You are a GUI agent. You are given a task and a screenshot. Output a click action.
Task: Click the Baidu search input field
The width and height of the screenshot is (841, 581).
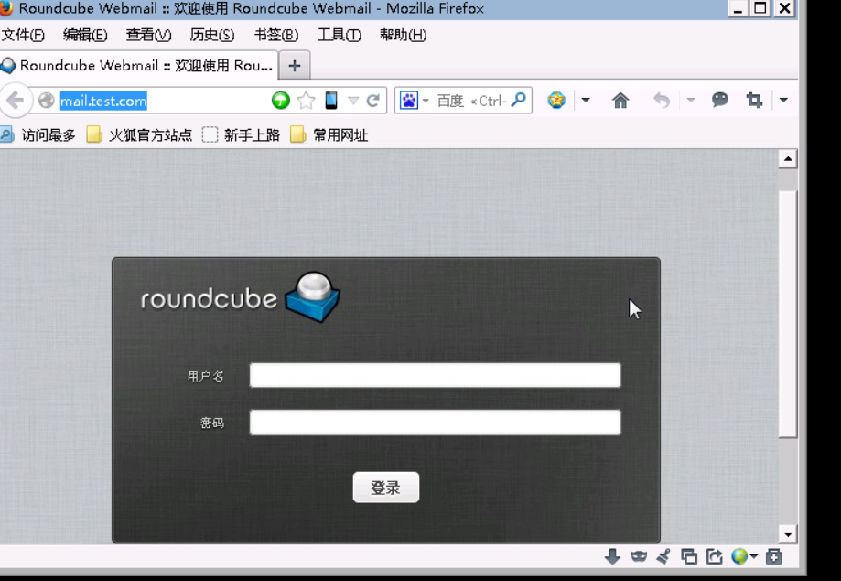click(471, 101)
